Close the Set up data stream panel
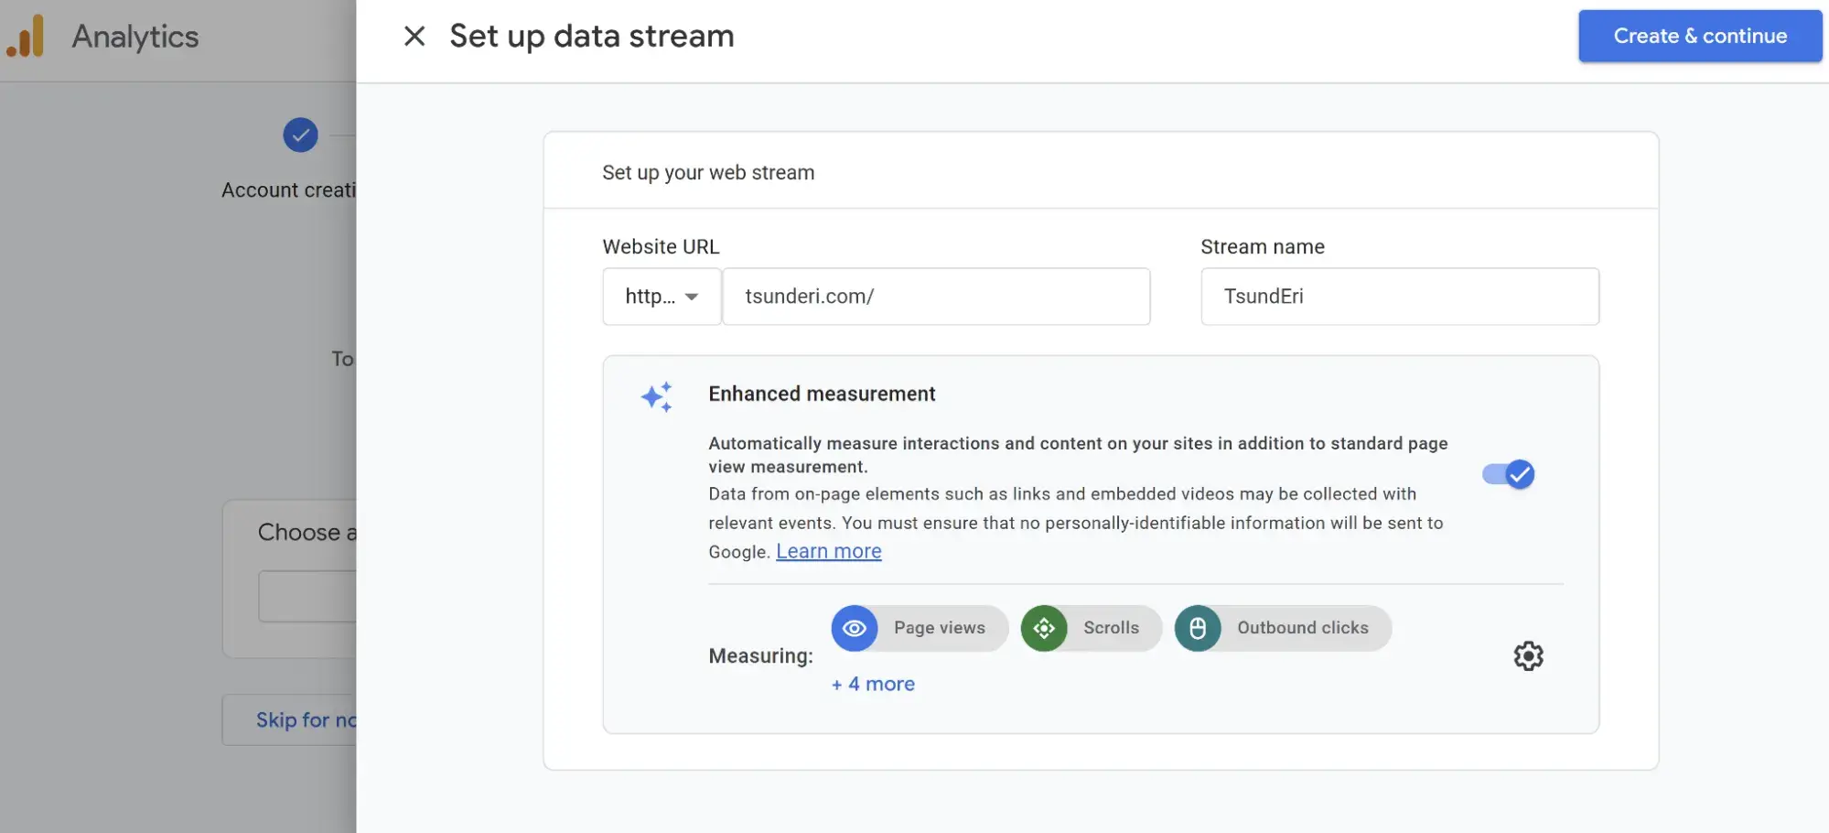The height and width of the screenshot is (833, 1829). (x=414, y=36)
